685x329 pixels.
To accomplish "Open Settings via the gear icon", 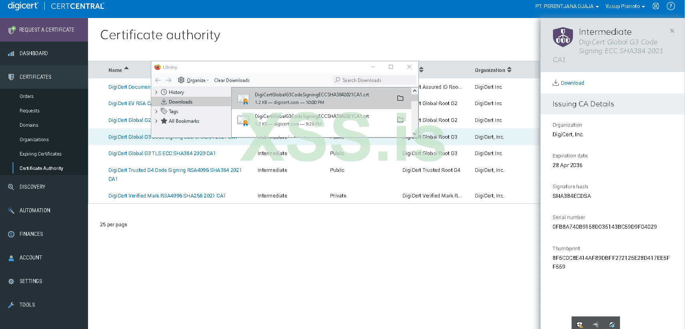I will tap(11, 281).
